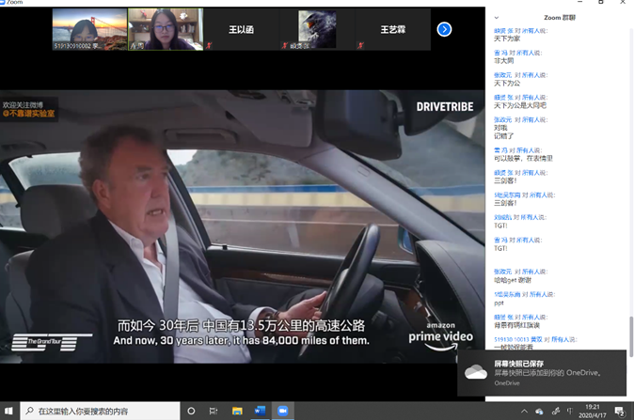Click the Golden Gate bridge participant video
This screenshot has width=634, height=420.
[x=89, y=29]
